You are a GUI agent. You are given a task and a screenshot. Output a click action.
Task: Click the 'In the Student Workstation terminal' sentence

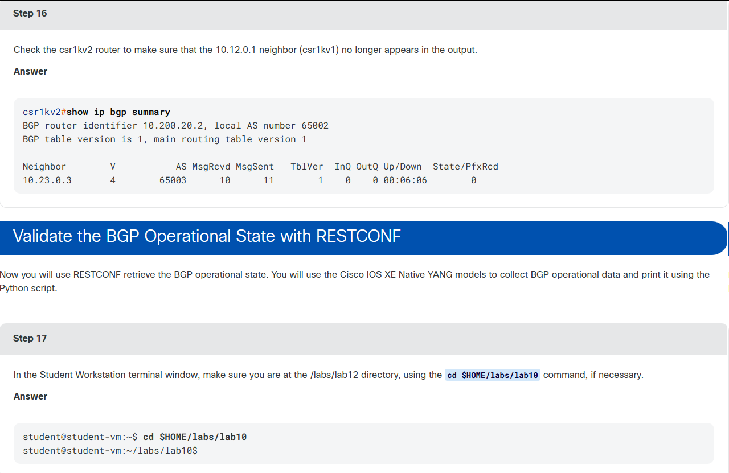pyautogui.click(x=329, y=375)
